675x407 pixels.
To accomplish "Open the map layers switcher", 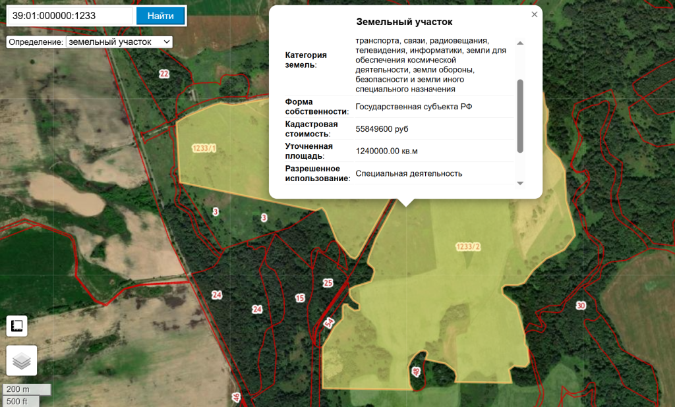I will [21, 360].
